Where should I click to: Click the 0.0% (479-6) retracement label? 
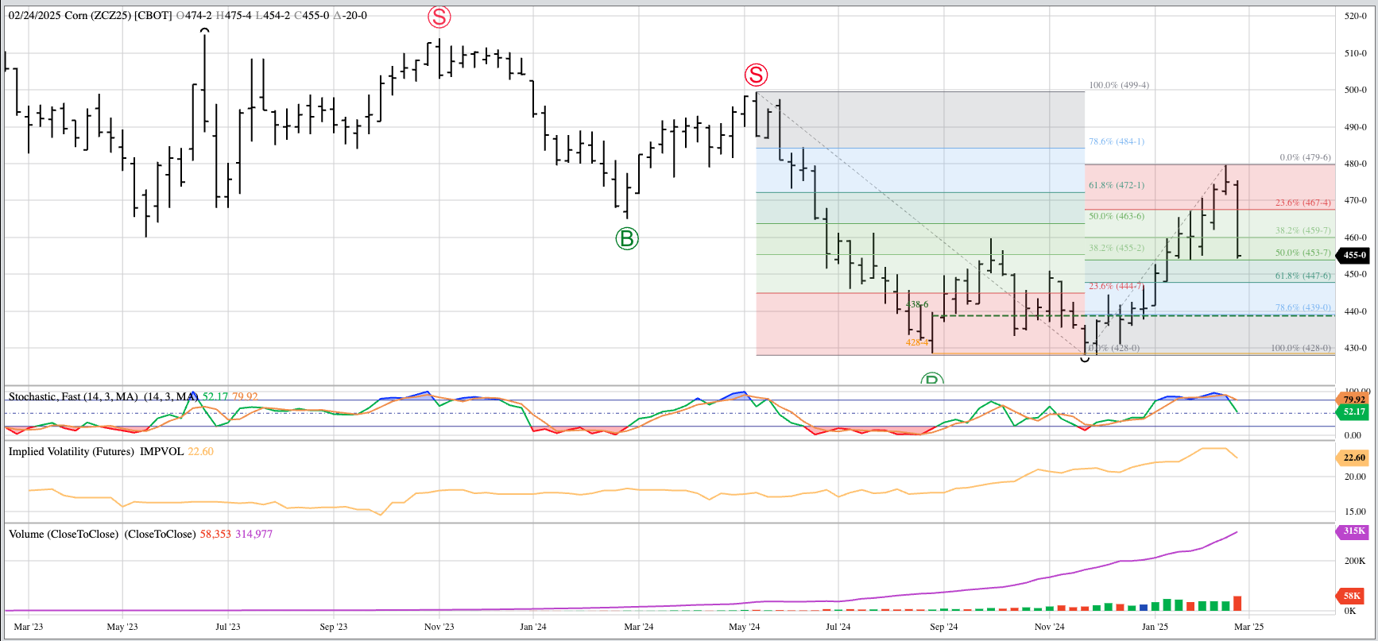coord(1305,157)
